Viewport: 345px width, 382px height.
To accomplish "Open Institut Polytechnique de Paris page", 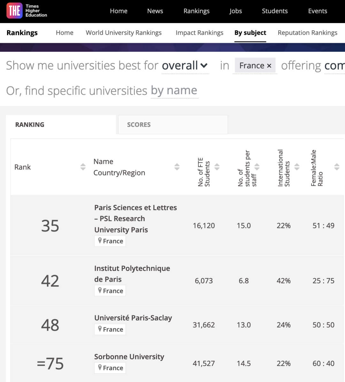I will click(x=132, y=274).
